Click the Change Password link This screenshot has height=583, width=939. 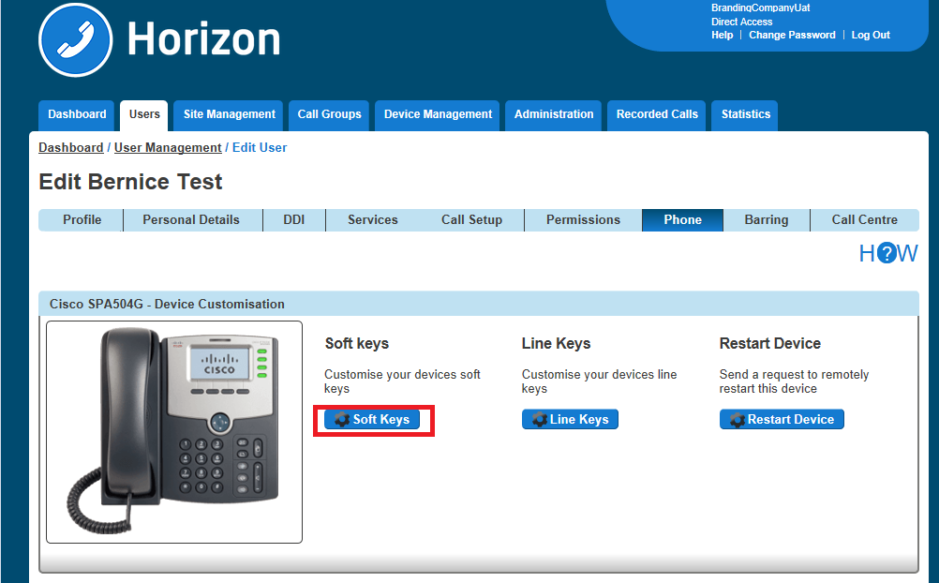(792, 35)
